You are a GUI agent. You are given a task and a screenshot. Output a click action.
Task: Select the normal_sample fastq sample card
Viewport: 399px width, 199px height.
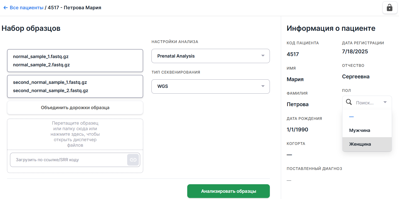[x=75, y=61]
